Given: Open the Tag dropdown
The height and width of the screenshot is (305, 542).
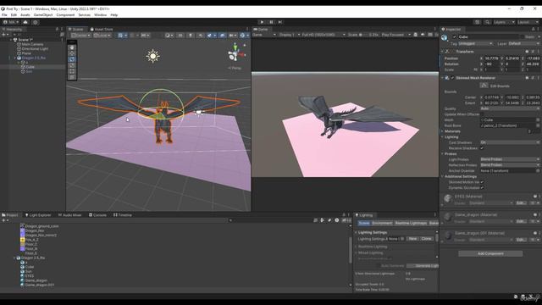Looking at the screenshot, I should [x=476, y=43].
